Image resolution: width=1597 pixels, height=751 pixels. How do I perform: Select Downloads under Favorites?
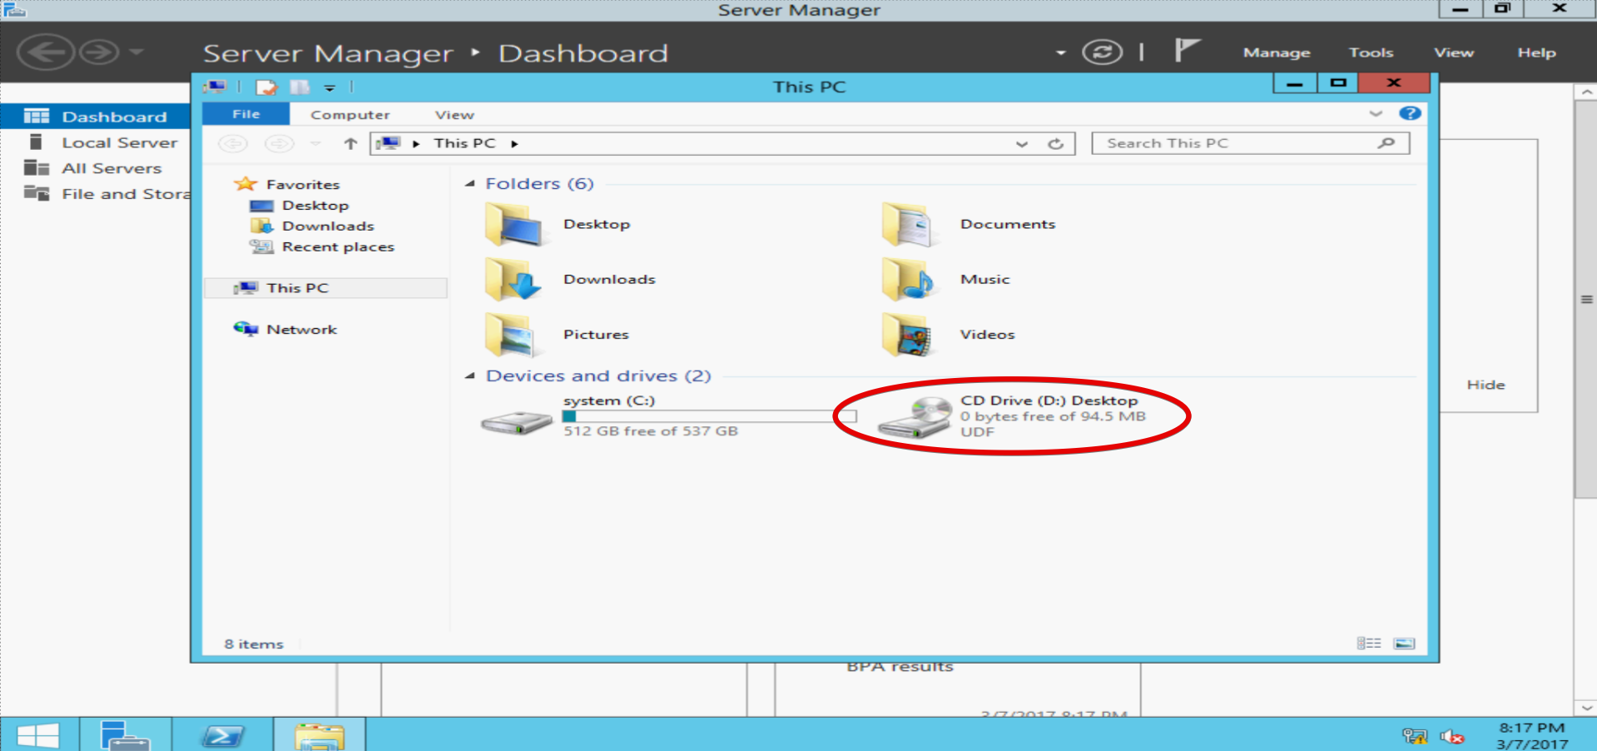[x=312, y=226]
